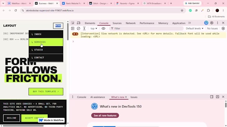Click the preserve log download icon
Image resolution: width=227 pixels, height=127 pixels.
[x=84, y=28]
